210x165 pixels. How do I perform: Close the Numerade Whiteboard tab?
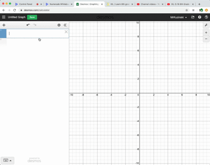72,4
